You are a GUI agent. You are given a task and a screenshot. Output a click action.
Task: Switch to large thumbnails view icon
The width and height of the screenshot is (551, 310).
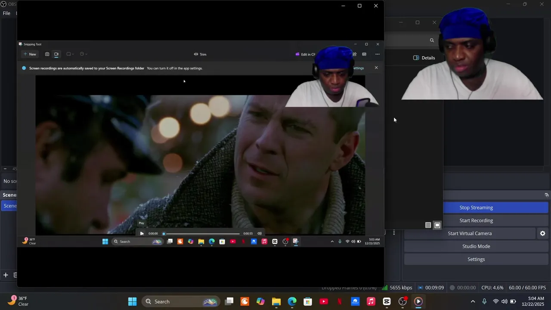point(437,225)
